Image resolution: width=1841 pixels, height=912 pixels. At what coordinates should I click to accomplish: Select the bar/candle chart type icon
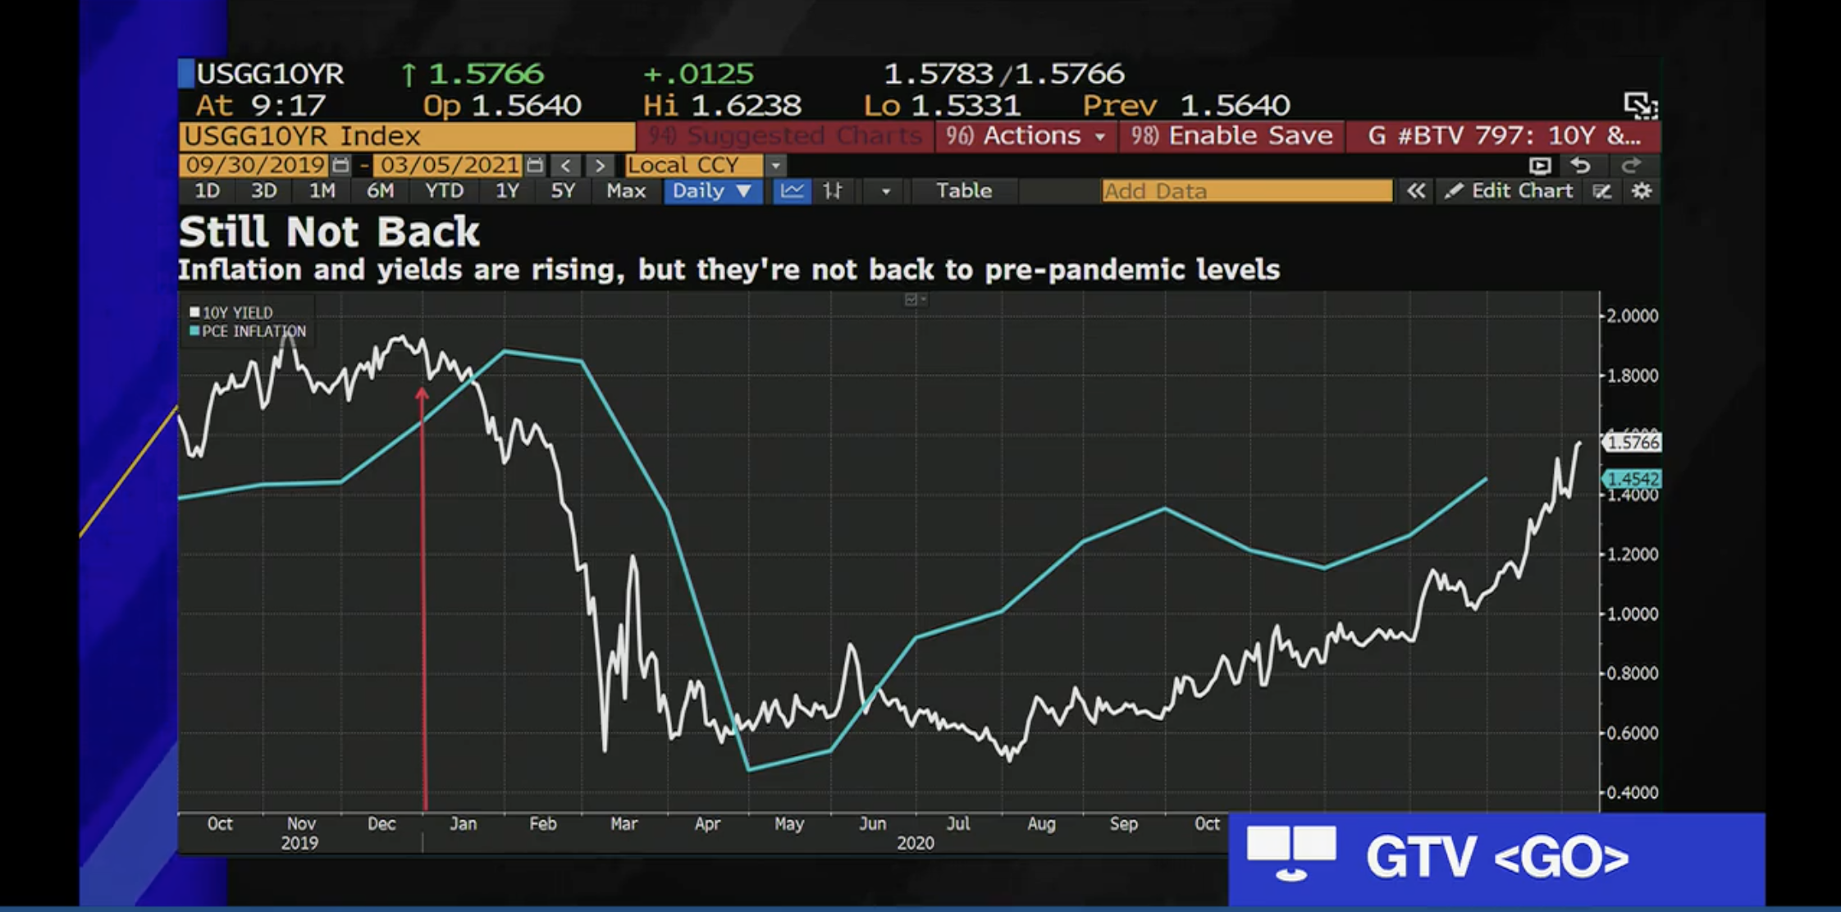pyautogui.click(x=833, y=191)
